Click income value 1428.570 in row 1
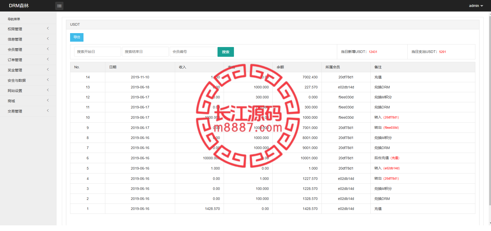 click(x=212, y=209)
